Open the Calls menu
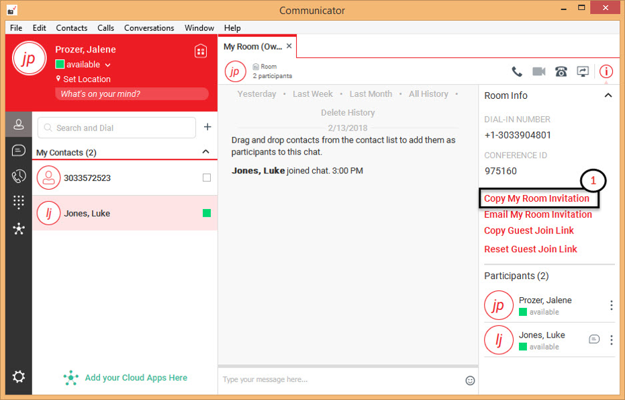 coord(105,28)
